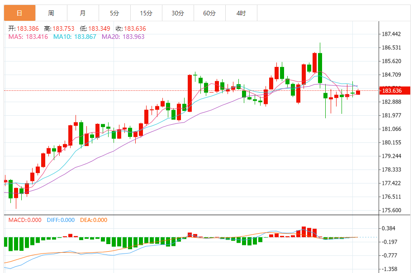Switch to the 5分 timeframe tab

[114, 13]
